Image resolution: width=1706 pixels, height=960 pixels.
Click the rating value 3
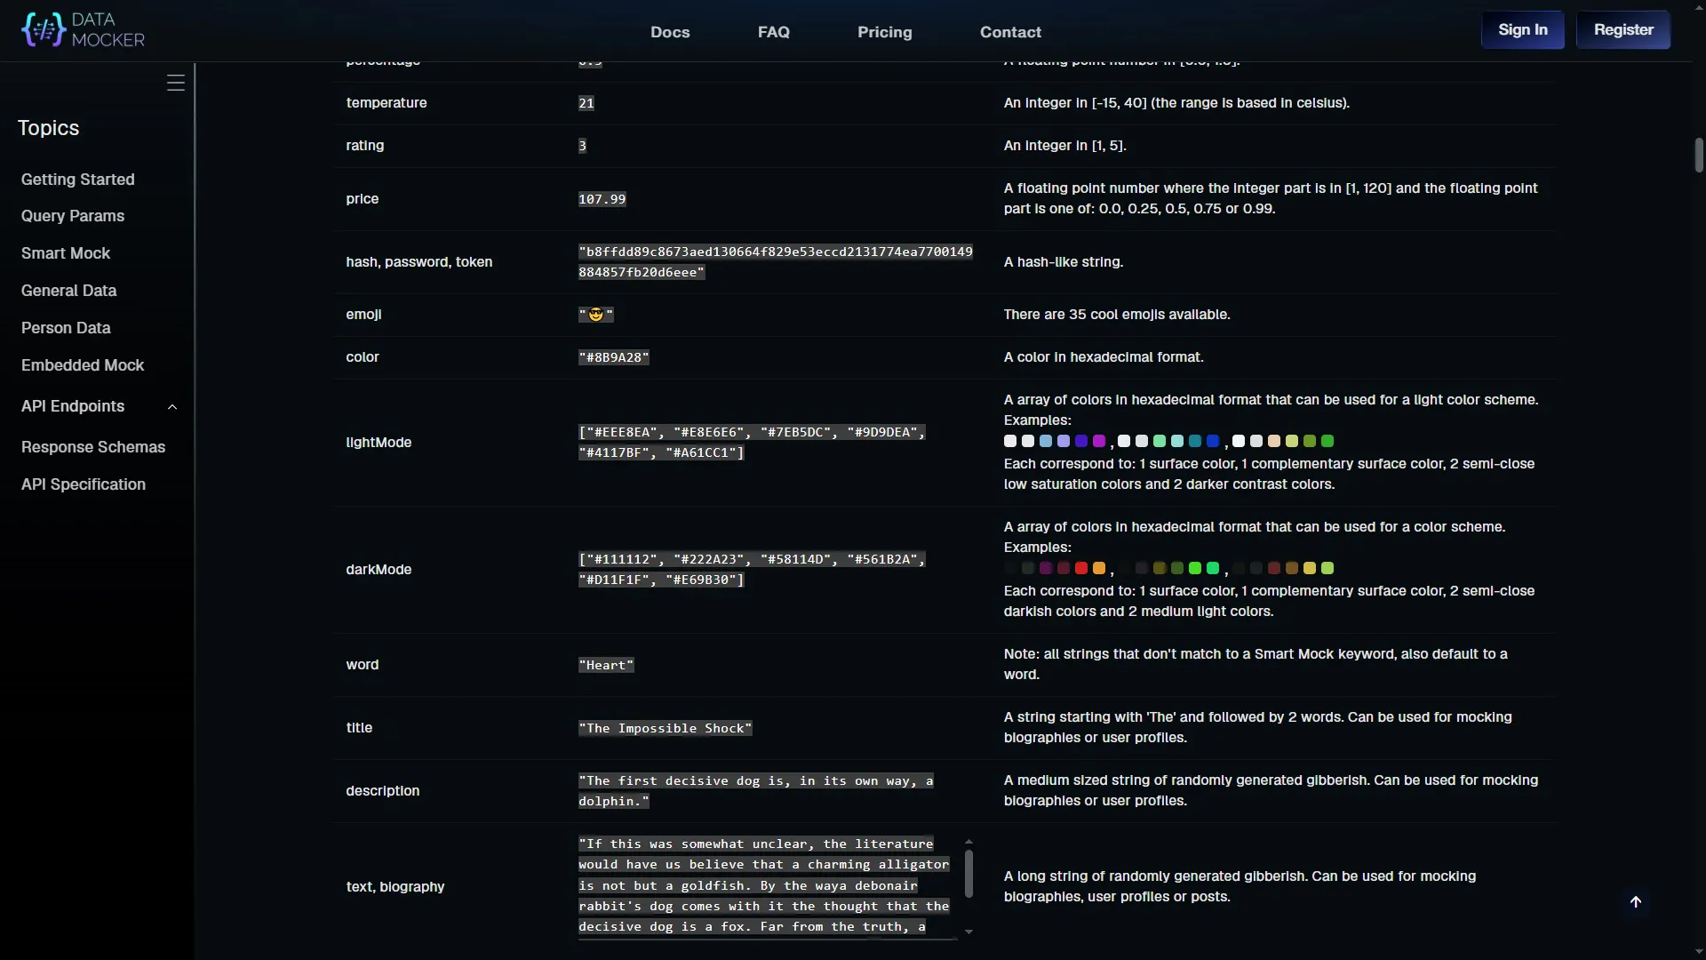pyautogui.click(x=582, y=146)
